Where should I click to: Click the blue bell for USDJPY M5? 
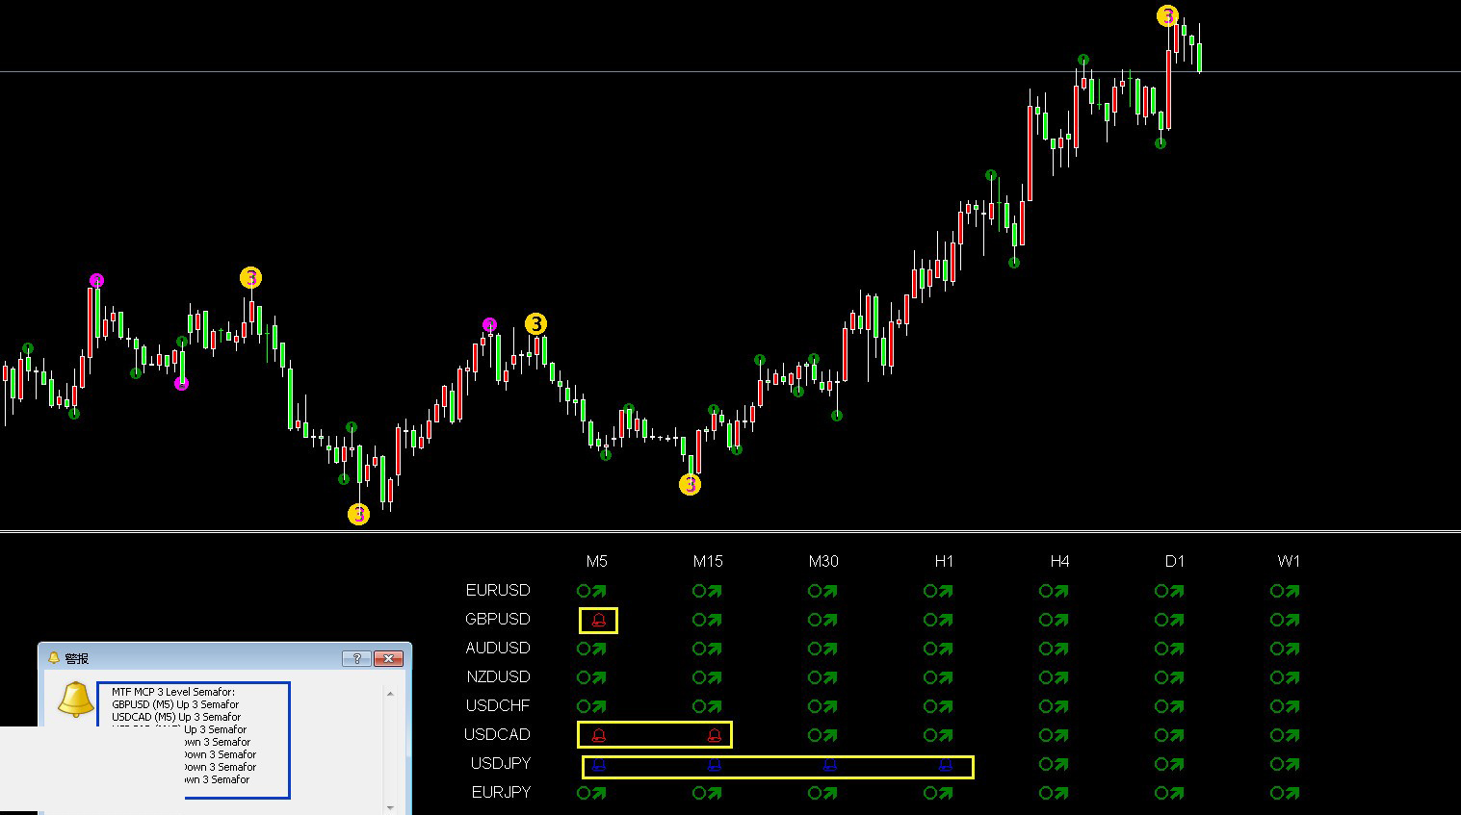click(x=598, y=766)
